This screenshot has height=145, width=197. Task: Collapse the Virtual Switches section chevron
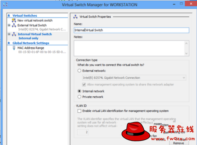(x=9, y=16)
